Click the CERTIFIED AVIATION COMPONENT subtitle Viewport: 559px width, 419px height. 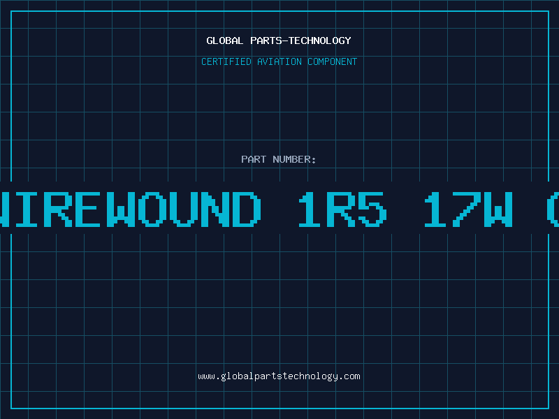279,61
